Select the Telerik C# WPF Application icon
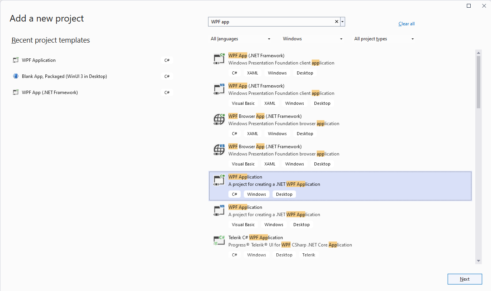Image resolution: width=491 pixels, height=291 pixels. pos(218,240)
